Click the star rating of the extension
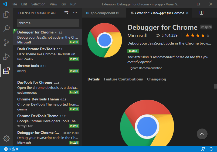The width and height of the screenshot is (217, 152). pyautogui.click(x=198, y=36)
